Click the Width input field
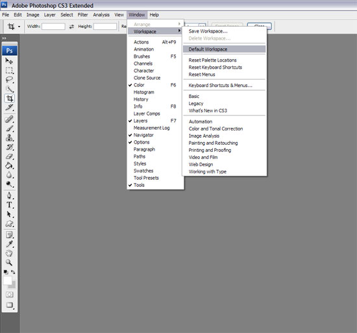This screenshot has width=357, height=333. [53, 27]
